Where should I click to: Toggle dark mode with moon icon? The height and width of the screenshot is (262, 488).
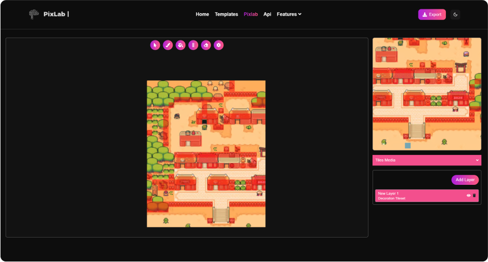coord(456,14)
